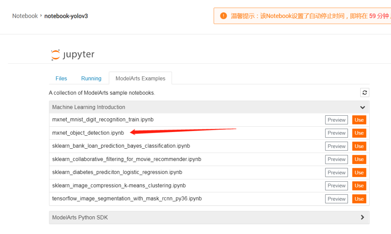Preview mxnet_mnist_digit_recognition_train.ipynb
Viewport: 391px width, 234px height.
336,120
